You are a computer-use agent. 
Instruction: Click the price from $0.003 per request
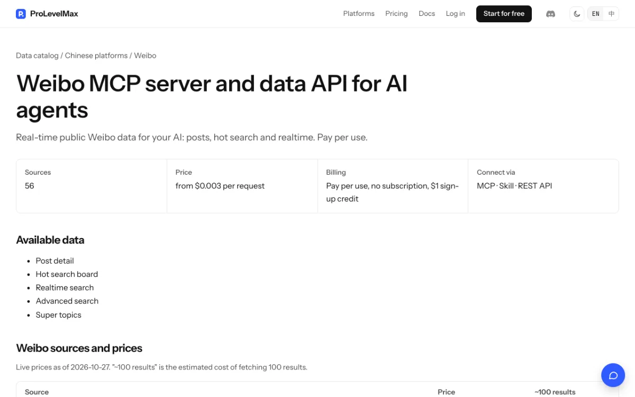(x=220, y=186)
